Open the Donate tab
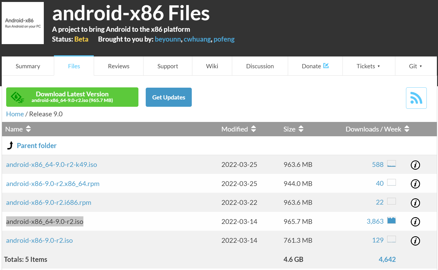 (315, 66)
